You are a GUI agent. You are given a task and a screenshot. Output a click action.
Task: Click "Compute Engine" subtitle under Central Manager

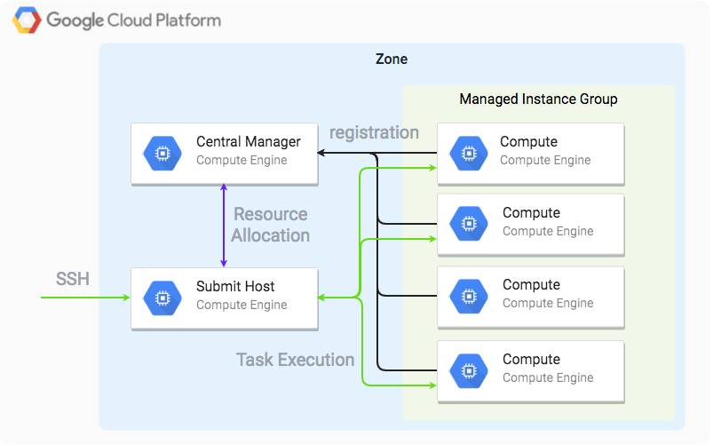point(242,160)
